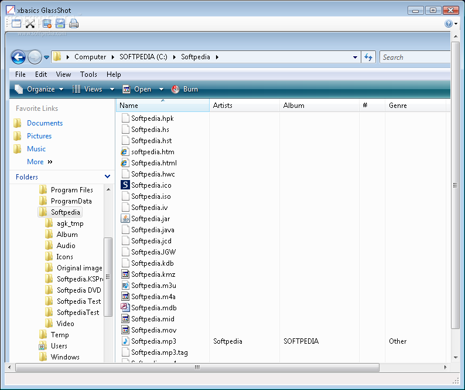Open the Music favorite link
Image resolution: width=465 pixels, height=390 pixels.
click(36, 149)
